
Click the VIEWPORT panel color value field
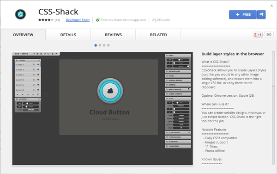coord(31,110)
